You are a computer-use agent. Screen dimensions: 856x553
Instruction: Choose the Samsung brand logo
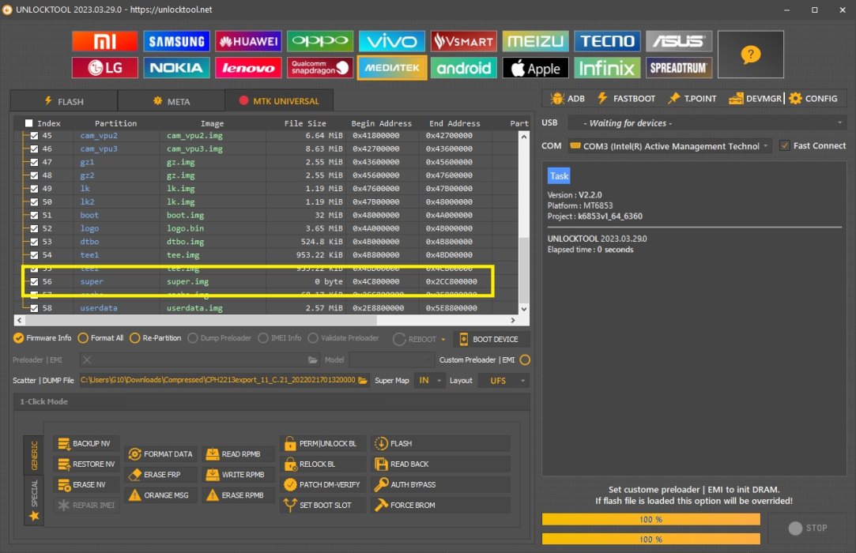coord(176,41)
